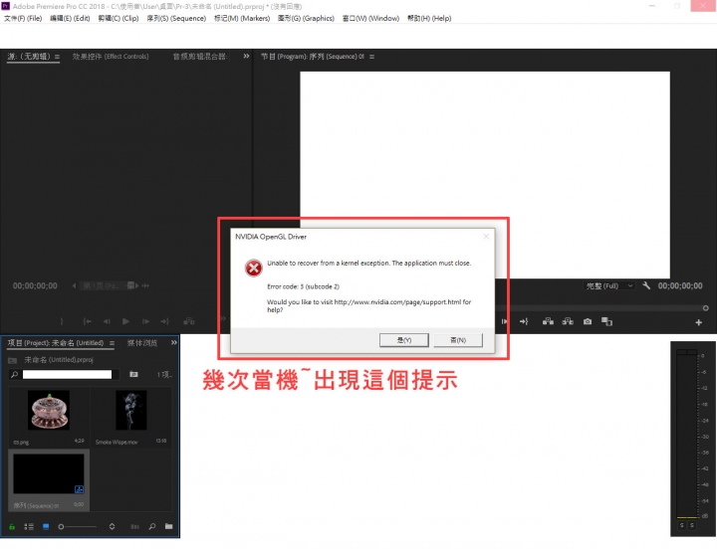The image size is (717, 549).
Task: Open the 帮助 (Help) menu
Action: point(429,18)
